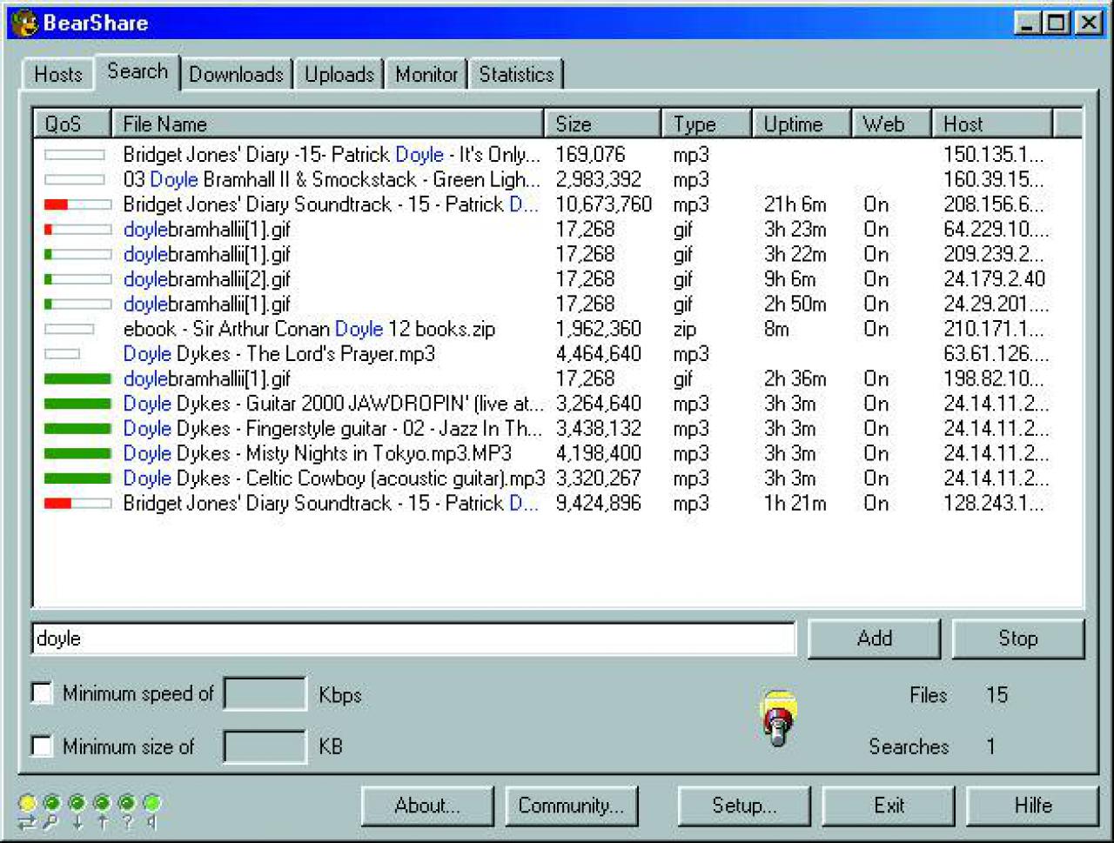Screen dimensions: 1114x843
Task: Select doylebramhallii[2].gif file
Action: coord(206,279)
